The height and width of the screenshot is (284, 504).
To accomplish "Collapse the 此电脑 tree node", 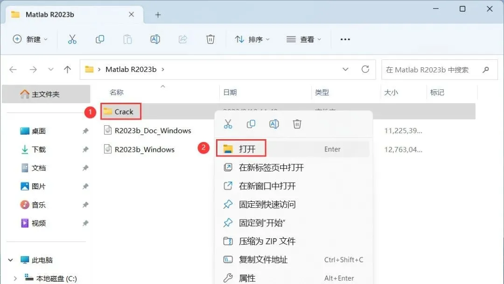I will tap(11, 260).
